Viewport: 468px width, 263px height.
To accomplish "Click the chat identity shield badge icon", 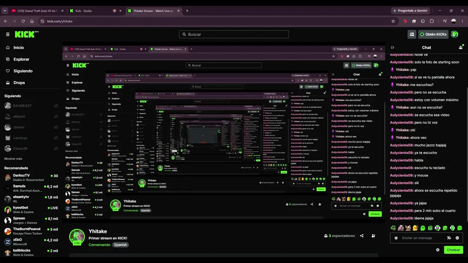I will (x=396, y=238).
